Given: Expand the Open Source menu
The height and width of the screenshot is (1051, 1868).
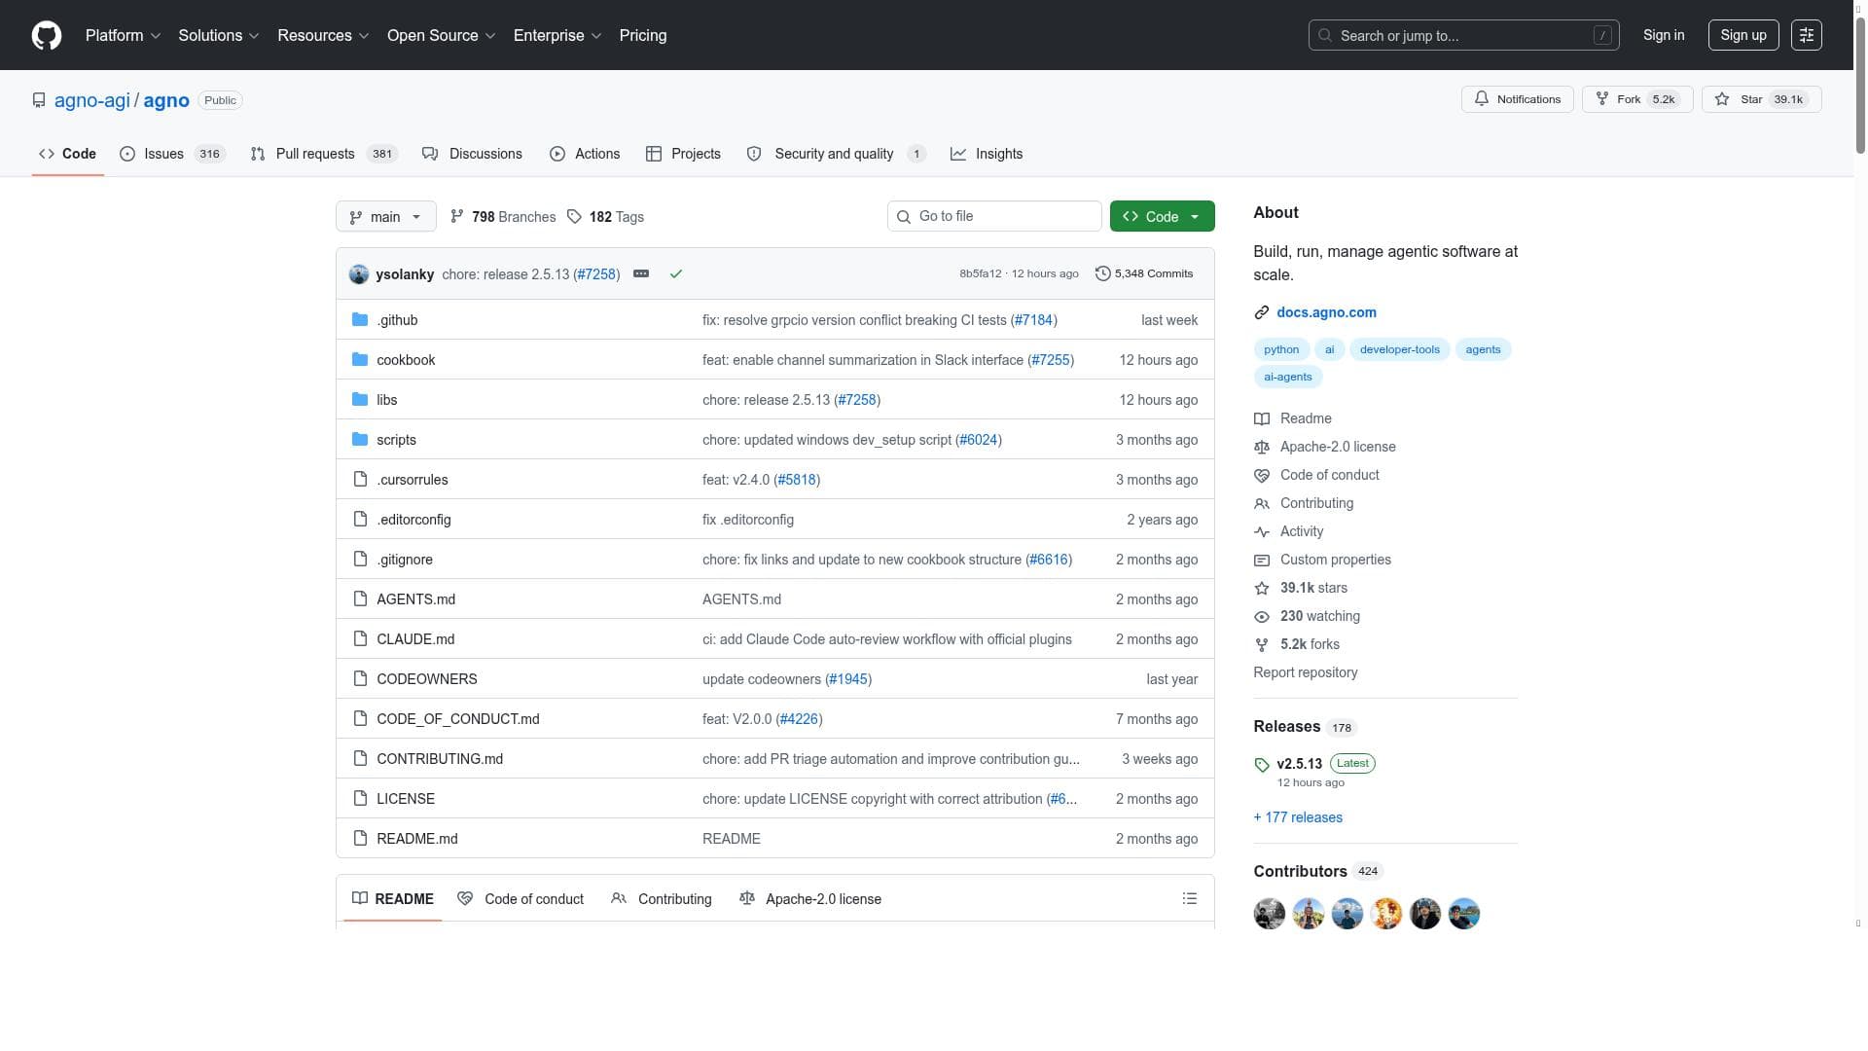Looking at the screenshot, I should click(442, 35).
